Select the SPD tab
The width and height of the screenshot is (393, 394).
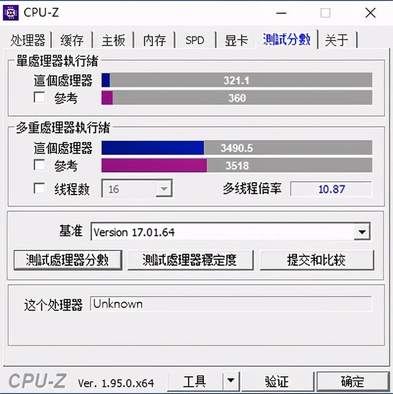point(195,41)
